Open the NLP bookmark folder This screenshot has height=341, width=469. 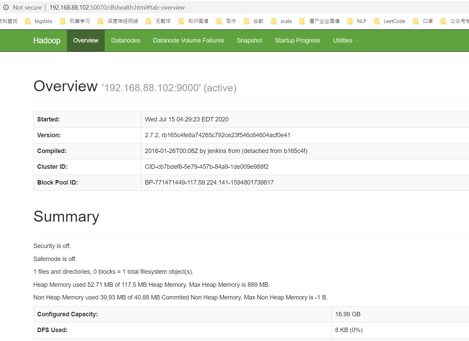point(357,21)
